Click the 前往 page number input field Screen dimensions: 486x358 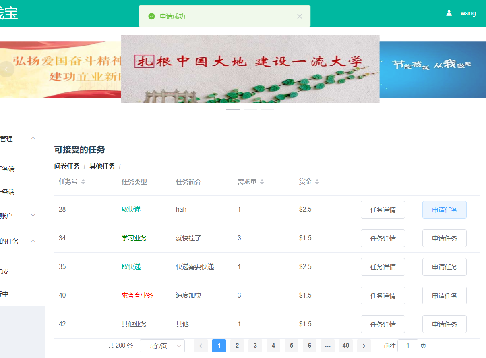click(407, 346)
